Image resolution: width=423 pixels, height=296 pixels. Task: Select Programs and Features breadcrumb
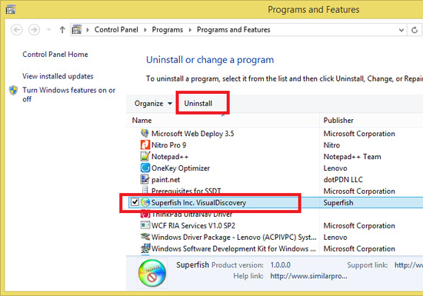point(234,30)
